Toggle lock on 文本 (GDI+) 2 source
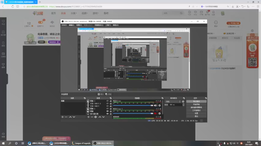The height and width of the screenshot is (146, 261). (111, 103)
